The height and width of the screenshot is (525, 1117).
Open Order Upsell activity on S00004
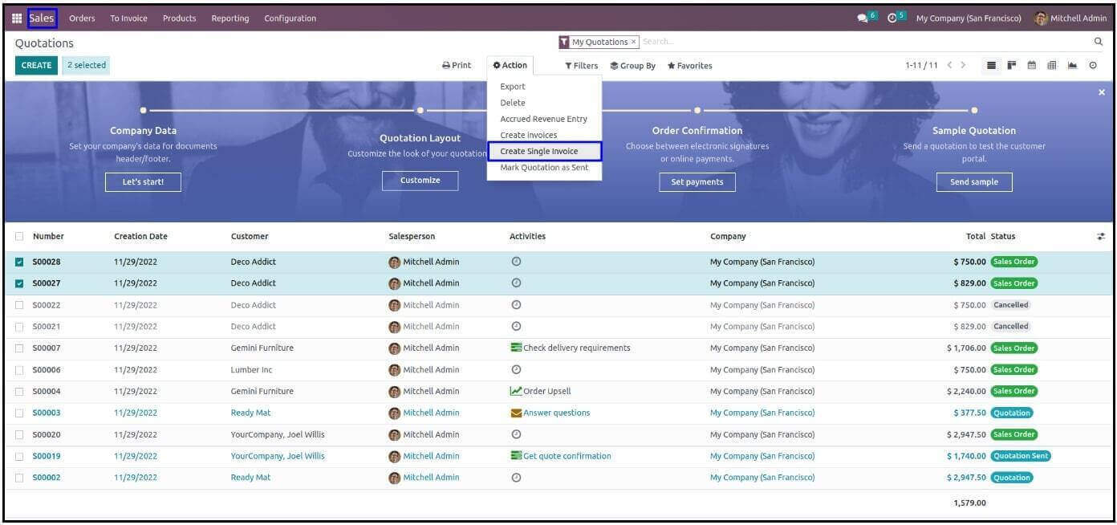click(541, 391)
